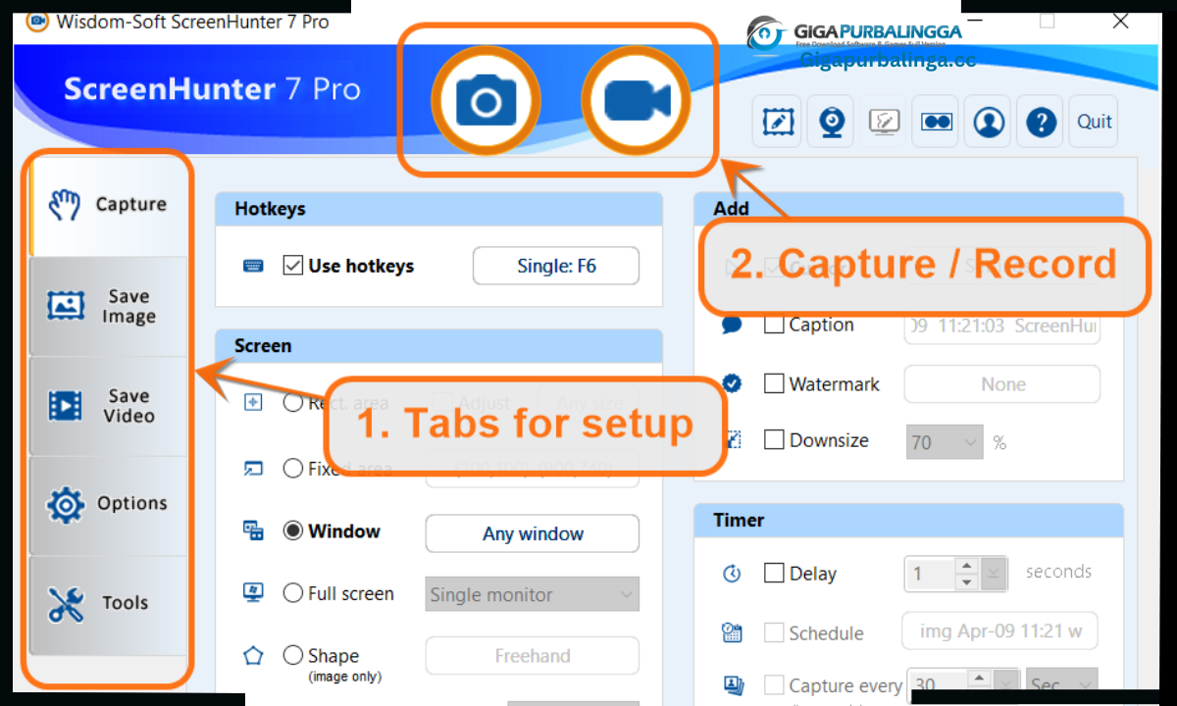Switch to the Save Video tab
Viewport: 1177px width, 706px height.
108,406
